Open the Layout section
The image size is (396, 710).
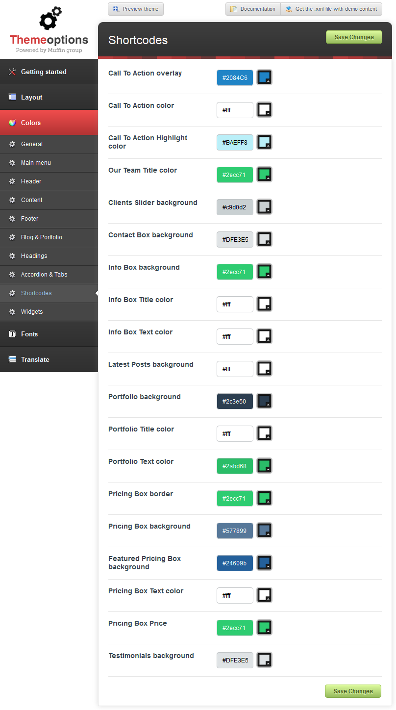coord(49,97)
